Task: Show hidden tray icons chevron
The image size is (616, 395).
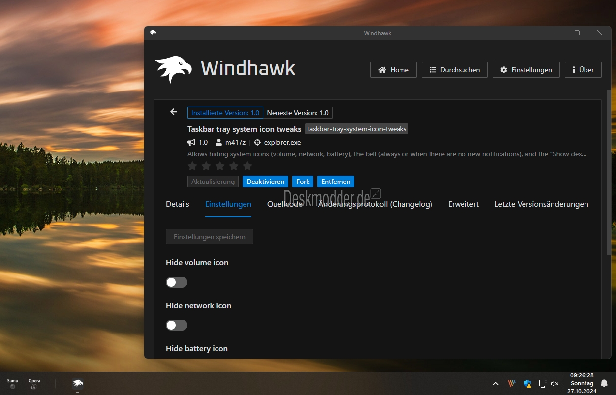Action: coord(496,384)
